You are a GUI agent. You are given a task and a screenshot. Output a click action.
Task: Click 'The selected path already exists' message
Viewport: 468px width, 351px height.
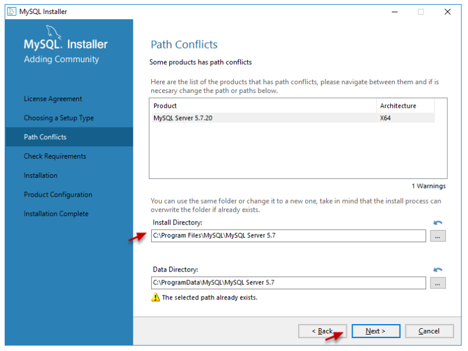210,297
